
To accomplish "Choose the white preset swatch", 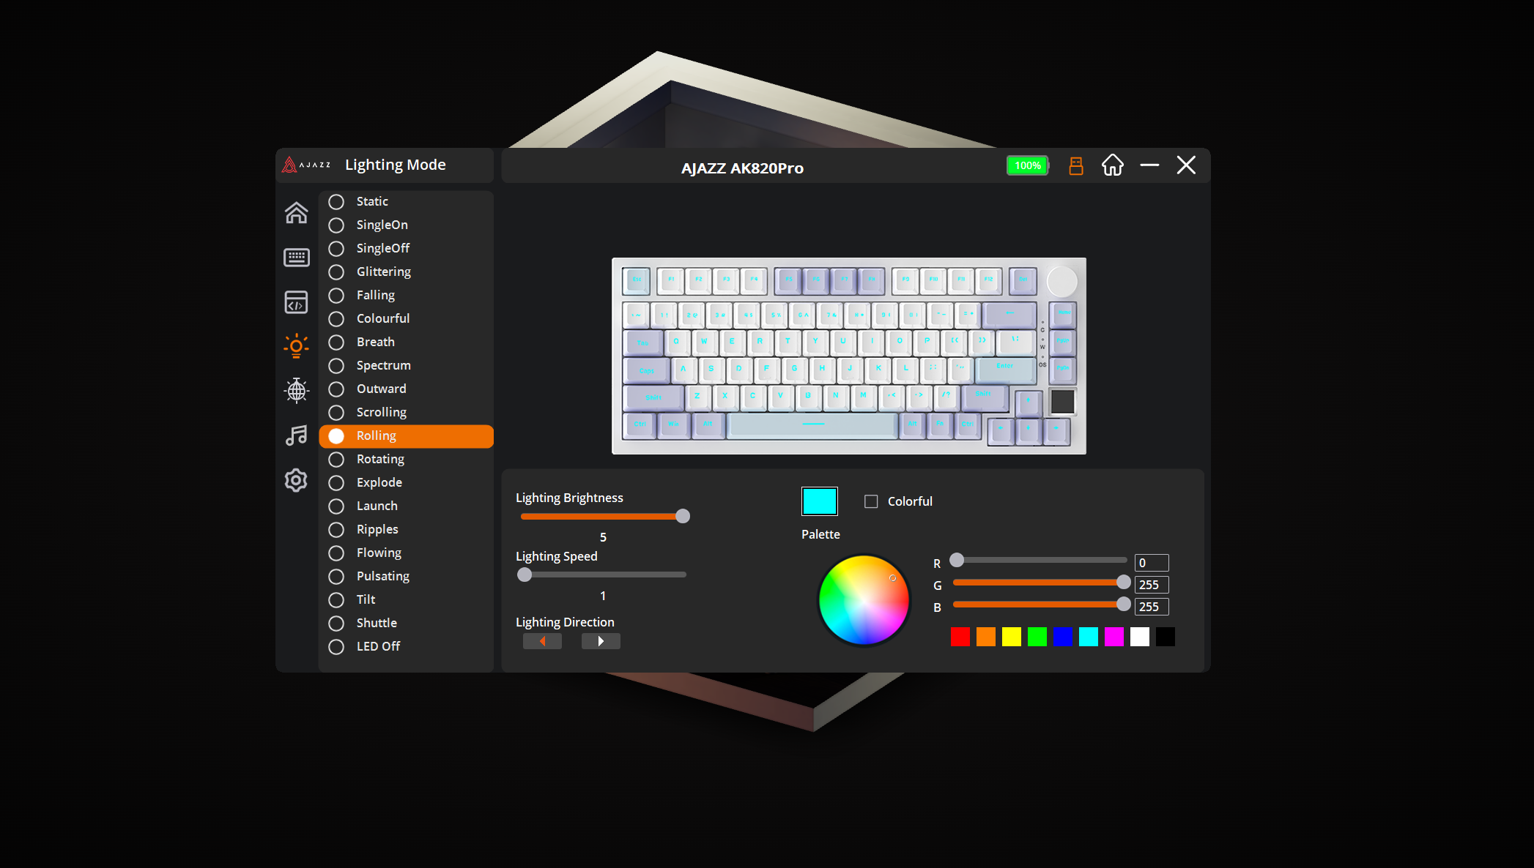I will 1140,637.
